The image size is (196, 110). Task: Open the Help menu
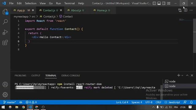pos(81,3)
